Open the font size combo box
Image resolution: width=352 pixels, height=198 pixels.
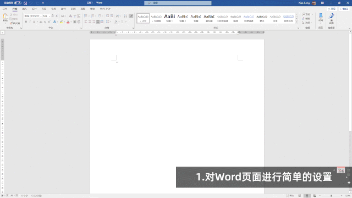(46, 16)
